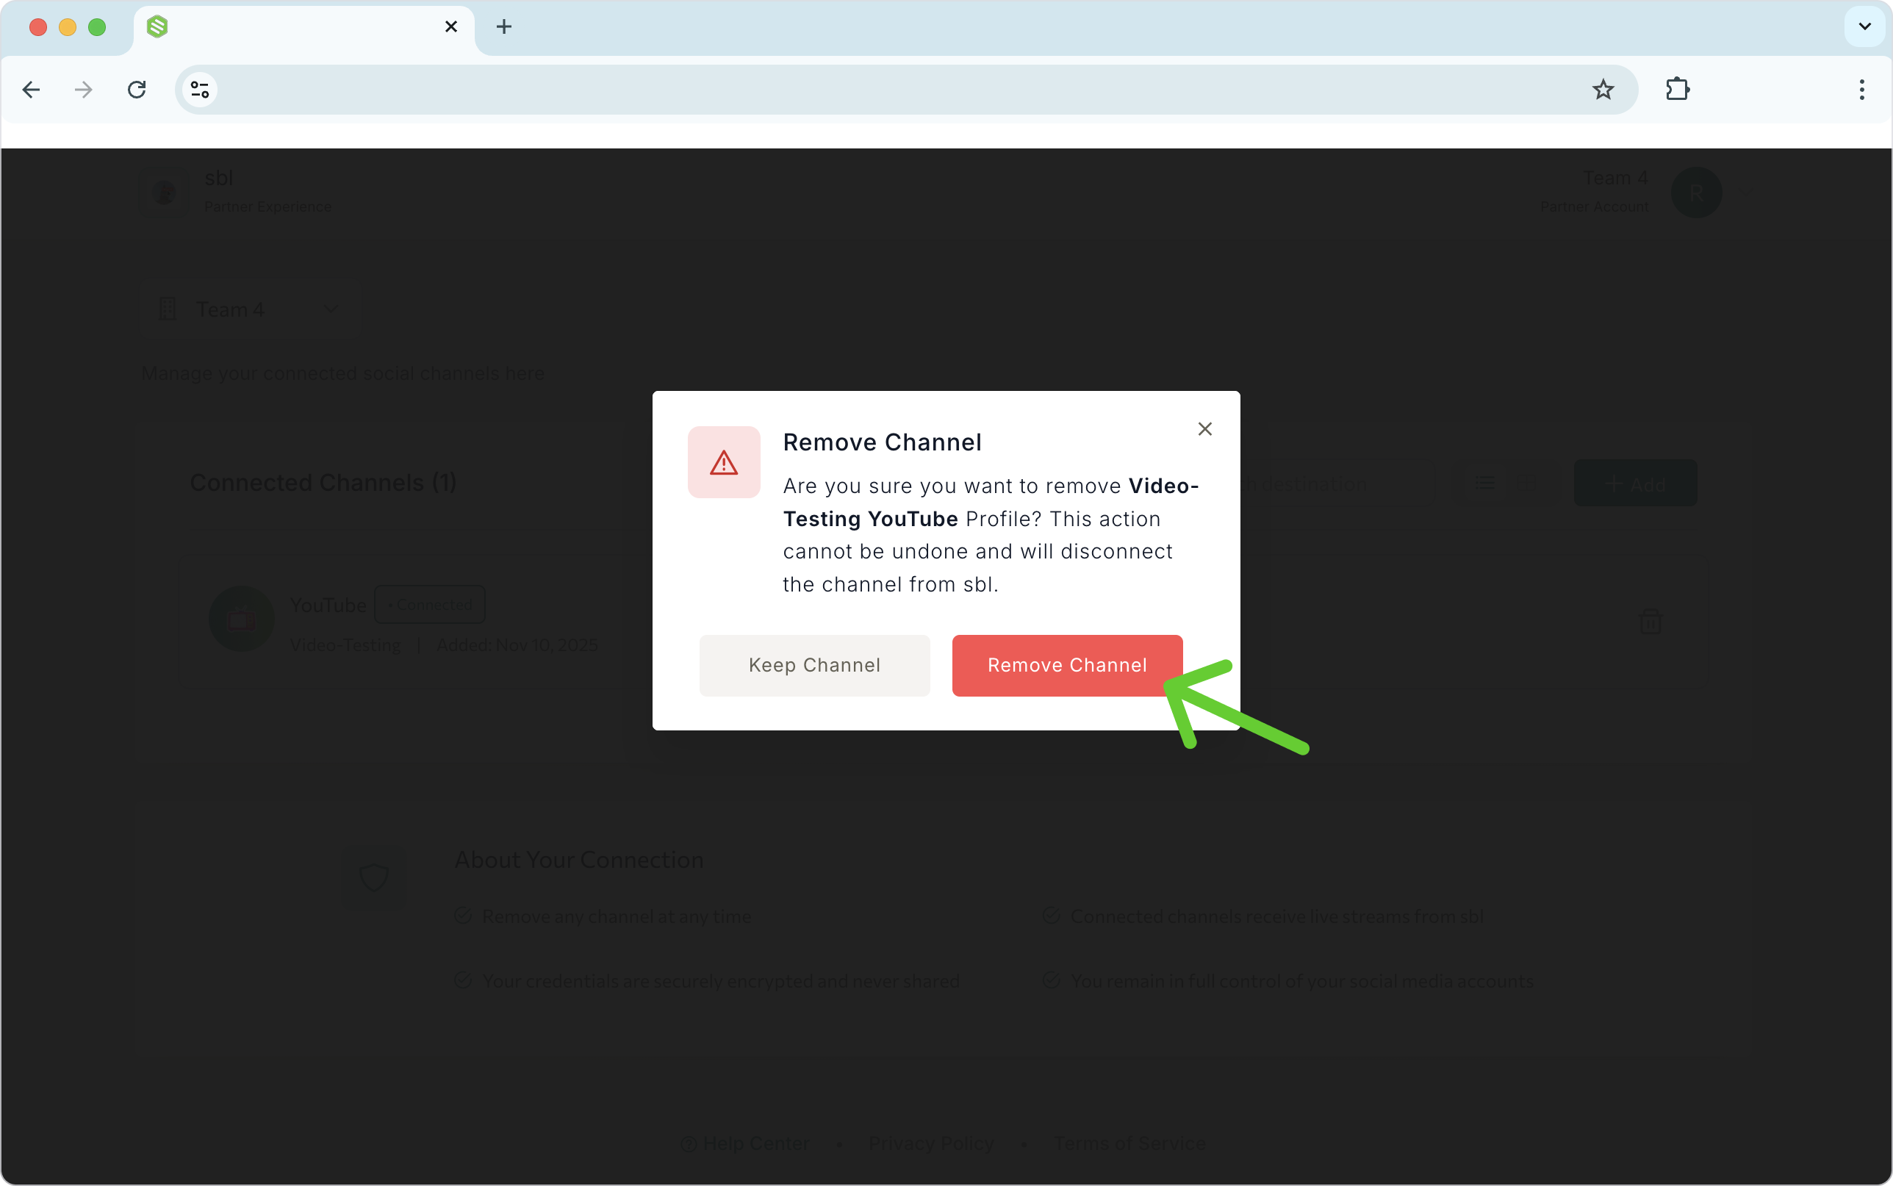Click the trash icon on the YouTube row

click(x=1650, y=621)
